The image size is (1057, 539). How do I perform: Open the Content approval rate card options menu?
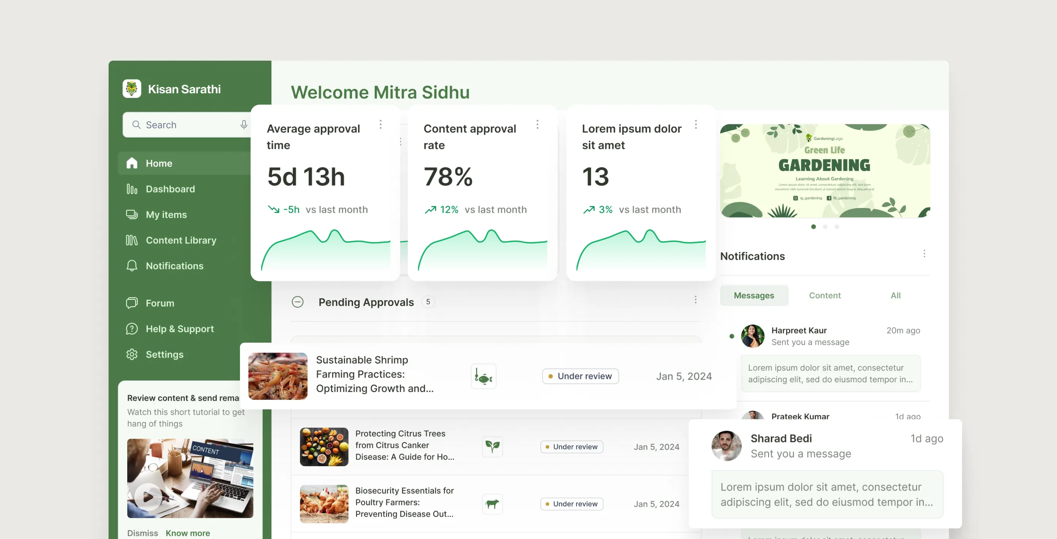(537, 124)
